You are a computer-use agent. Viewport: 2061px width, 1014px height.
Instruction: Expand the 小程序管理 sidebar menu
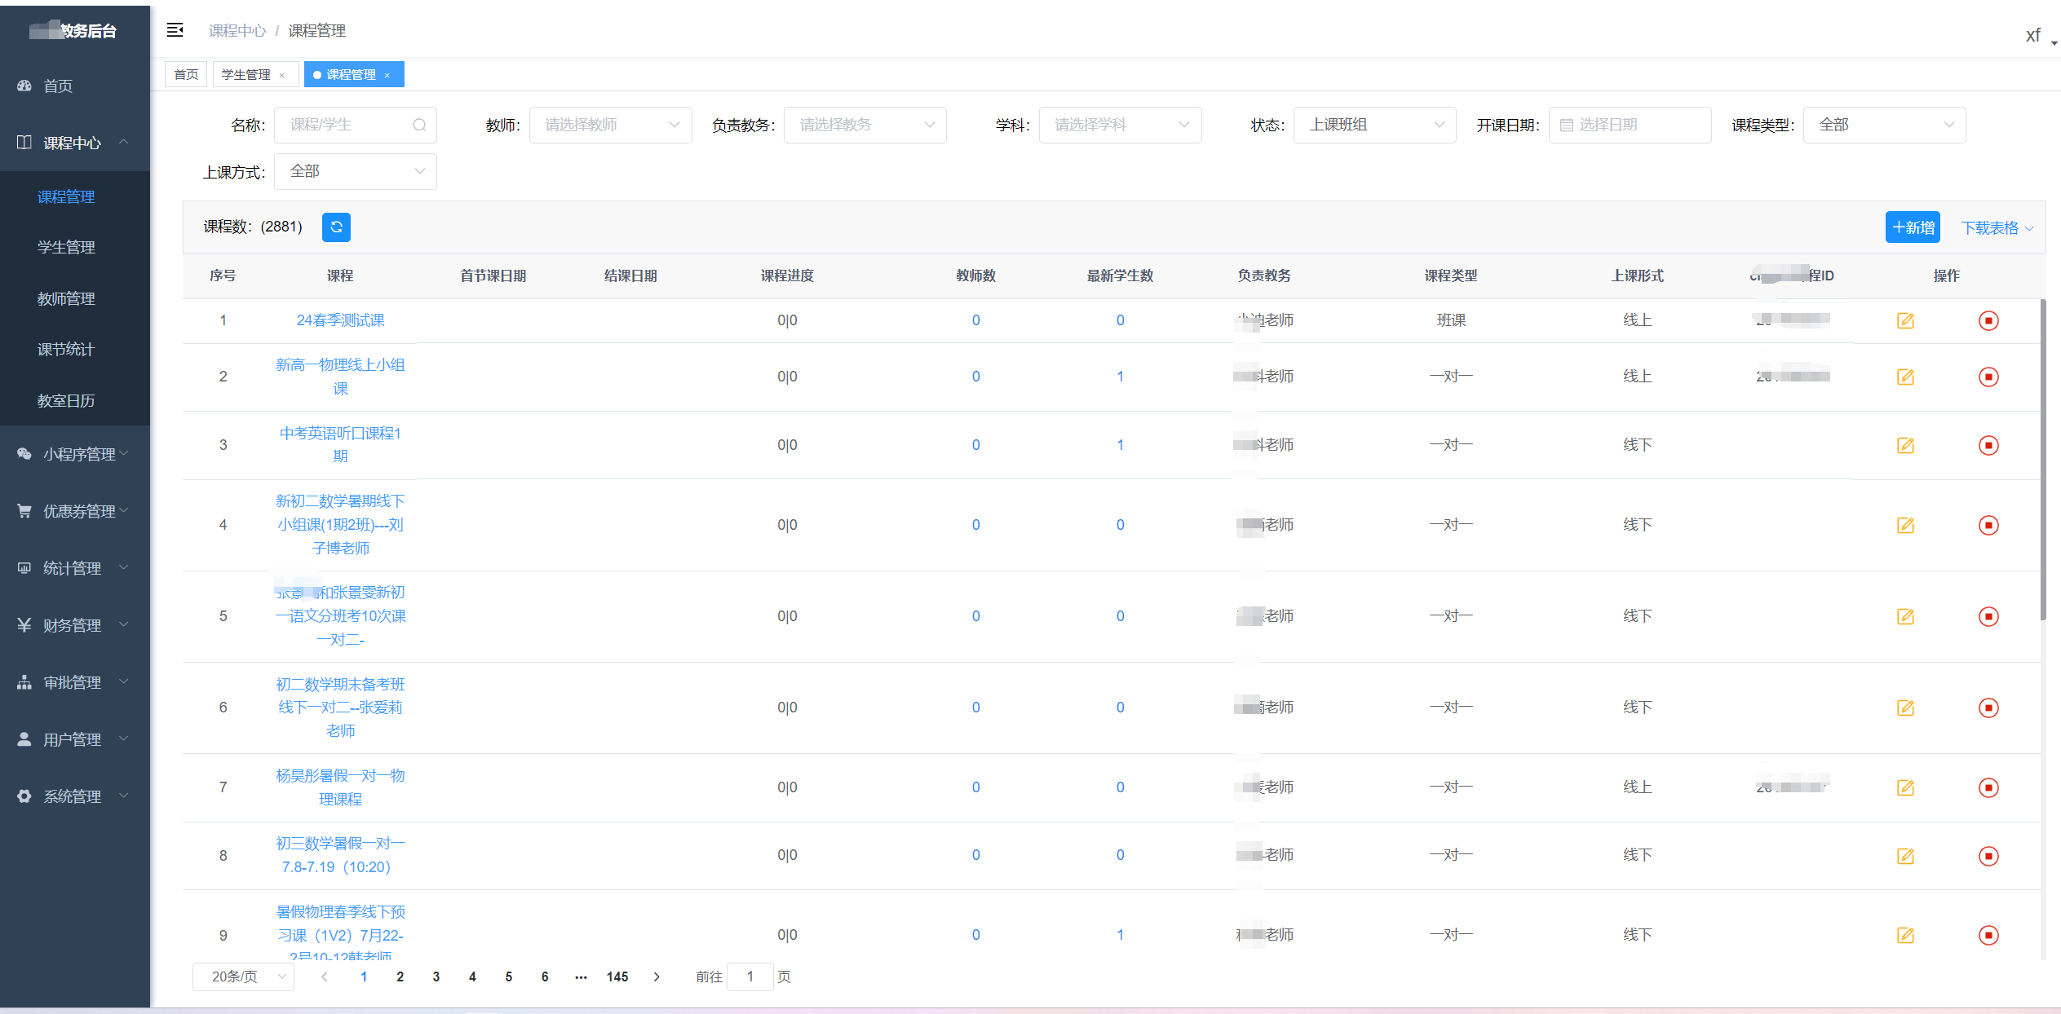click(75, 454)
